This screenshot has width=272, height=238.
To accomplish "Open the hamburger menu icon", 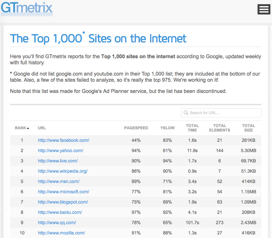I will point(264,9).
